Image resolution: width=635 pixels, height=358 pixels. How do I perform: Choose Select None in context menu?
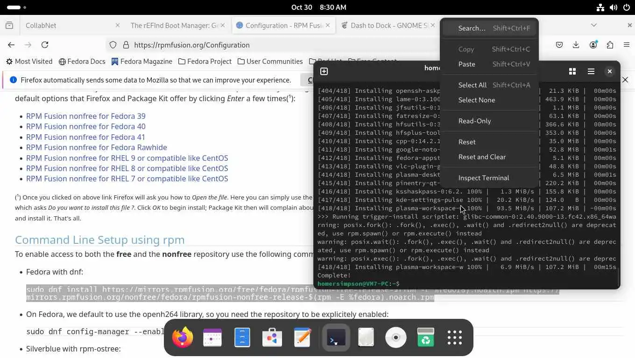coord(489,100)
